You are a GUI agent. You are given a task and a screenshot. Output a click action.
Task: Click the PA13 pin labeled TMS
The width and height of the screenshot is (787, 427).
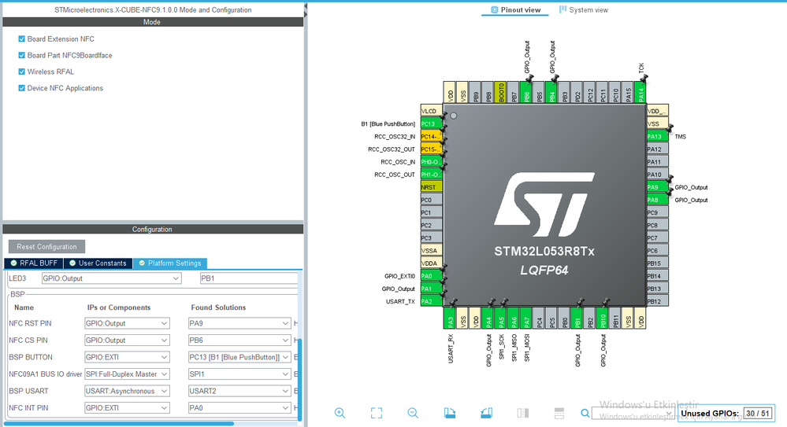coord(658,136)
